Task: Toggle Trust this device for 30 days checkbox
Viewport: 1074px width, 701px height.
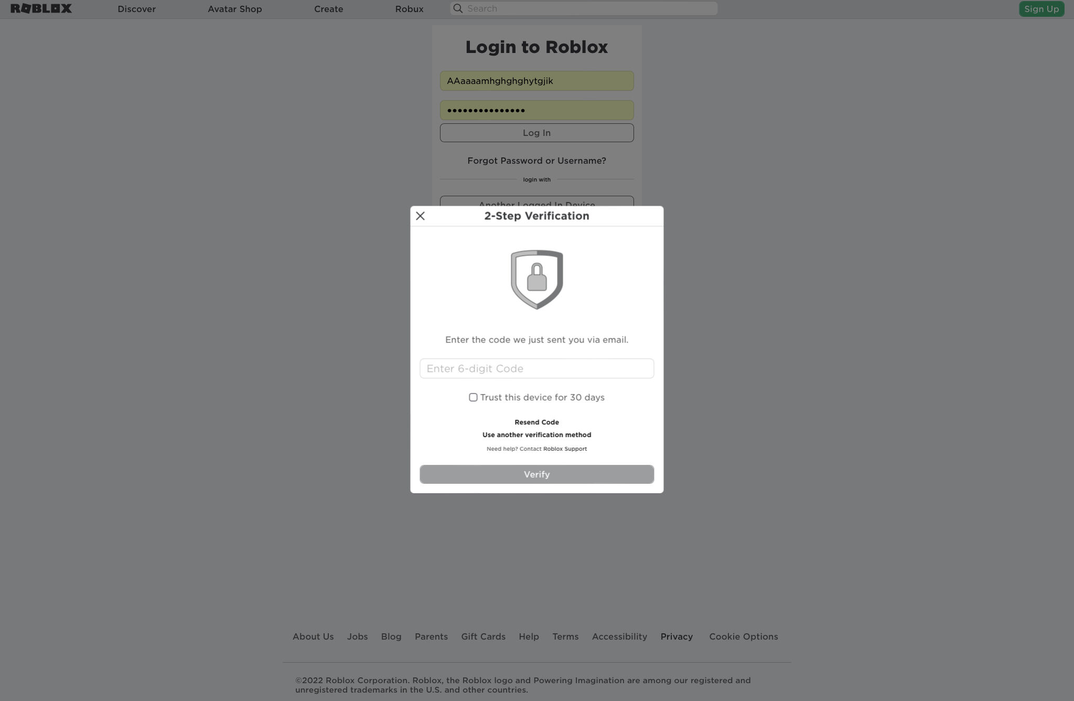Action: pos(473,398)
